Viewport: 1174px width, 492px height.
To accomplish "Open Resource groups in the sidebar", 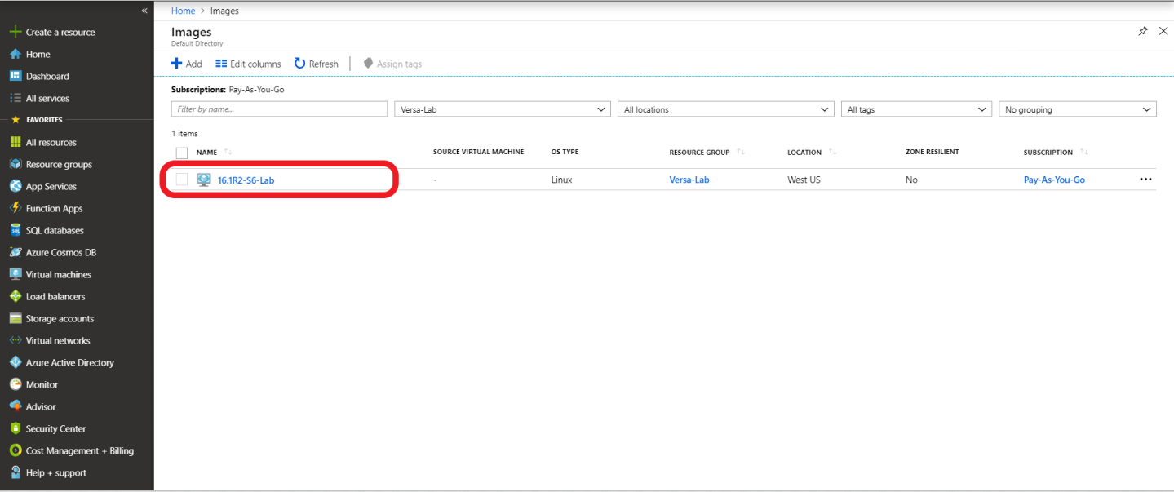I will [x=59, y=164].
